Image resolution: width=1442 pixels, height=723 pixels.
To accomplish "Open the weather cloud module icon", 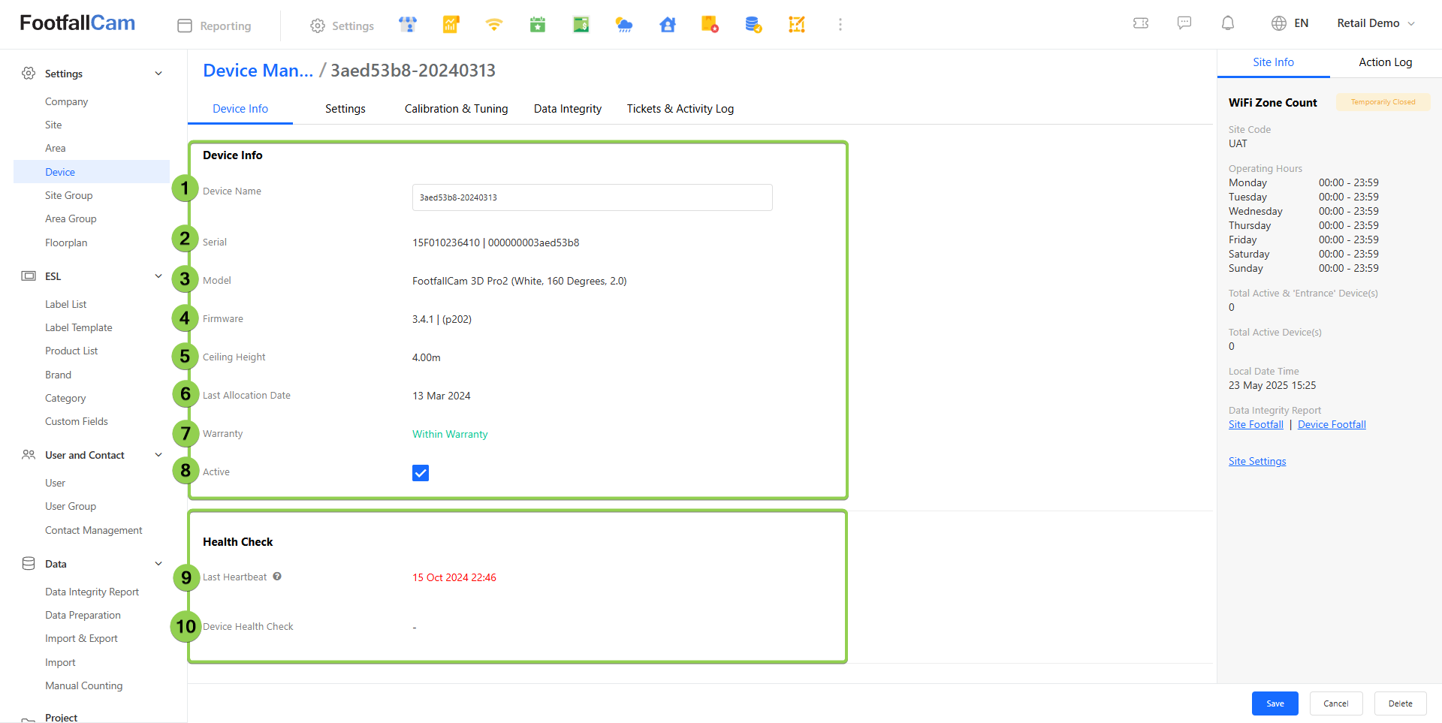I will (x=624, y=25).
